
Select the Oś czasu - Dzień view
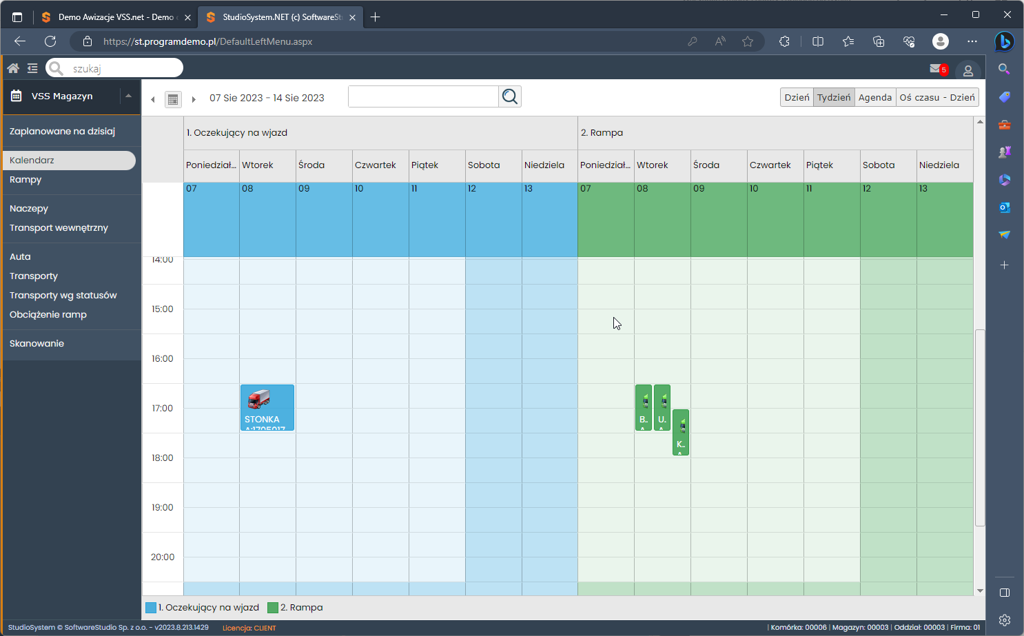pos(936,98)
